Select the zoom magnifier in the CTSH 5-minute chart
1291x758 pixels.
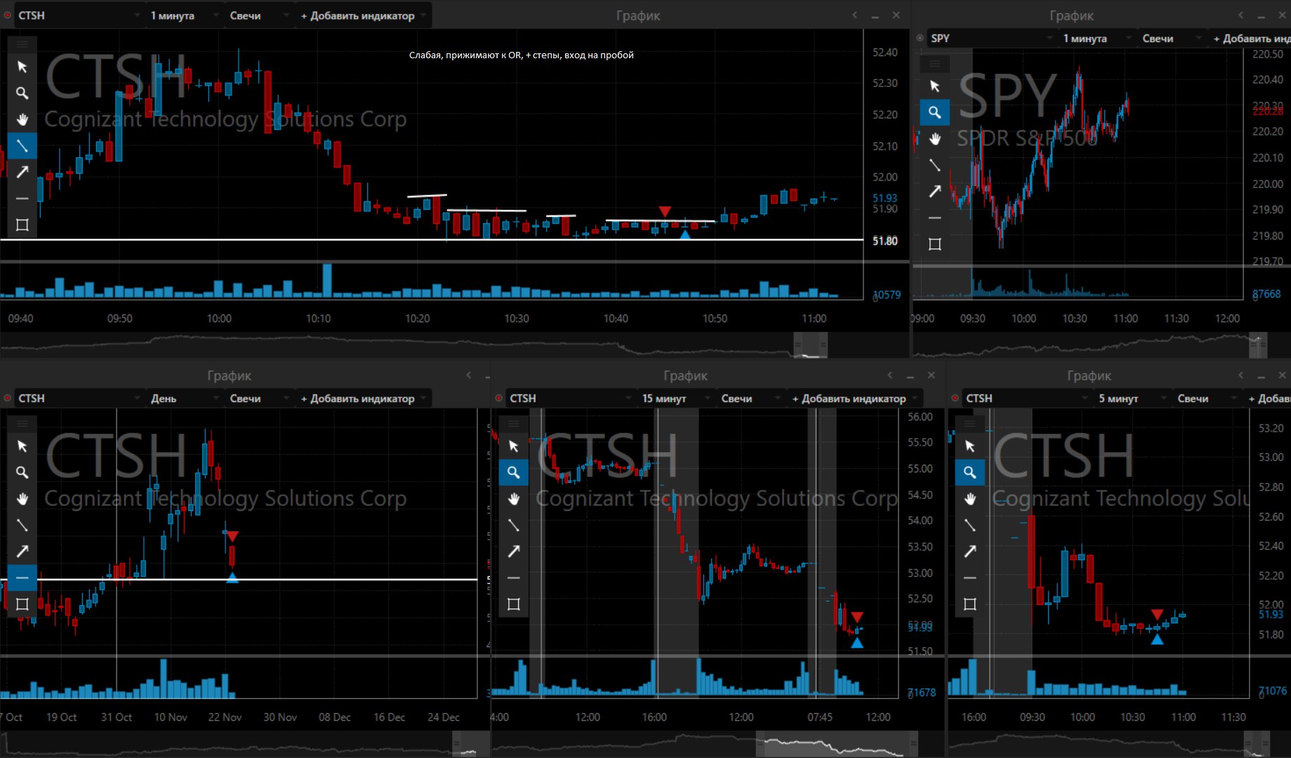point(969,472)
